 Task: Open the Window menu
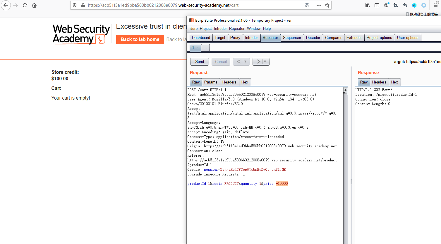[254, 28]
